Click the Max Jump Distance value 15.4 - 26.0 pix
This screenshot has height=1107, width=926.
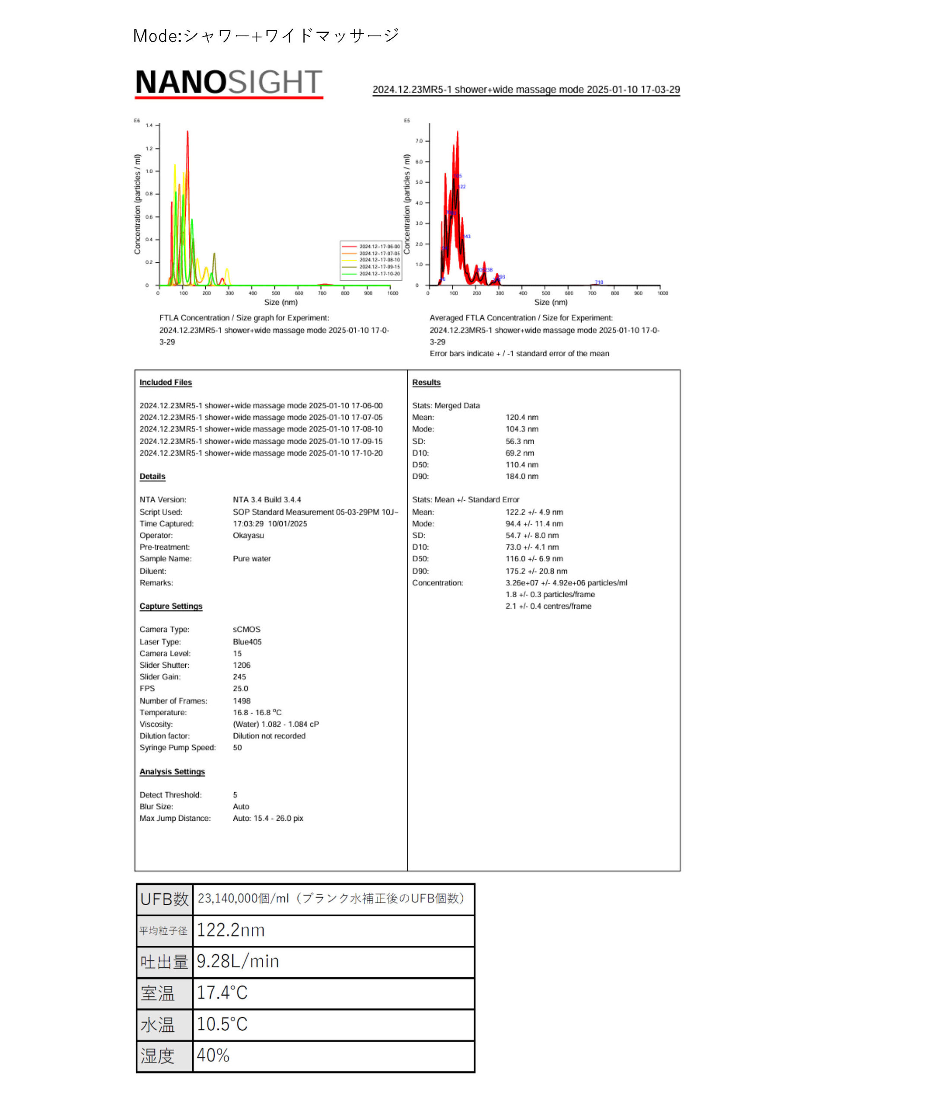tap(267, 818)
